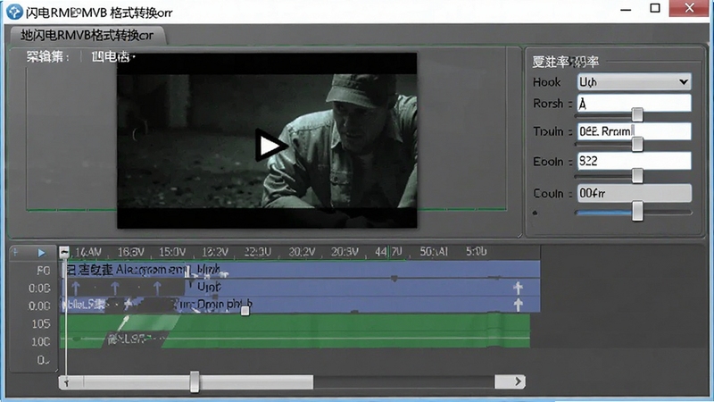This screenshot has width=714, height=402.
Task: Minimize the converter window
Action: [627, 9]
